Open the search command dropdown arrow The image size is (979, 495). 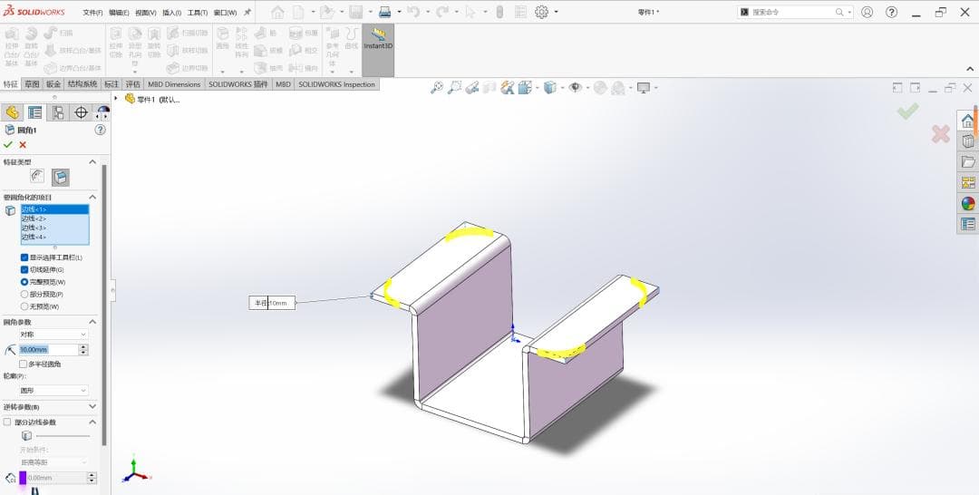coord(849,12)
